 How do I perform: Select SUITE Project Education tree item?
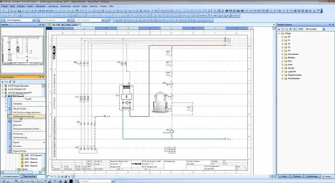click(18, 86)
